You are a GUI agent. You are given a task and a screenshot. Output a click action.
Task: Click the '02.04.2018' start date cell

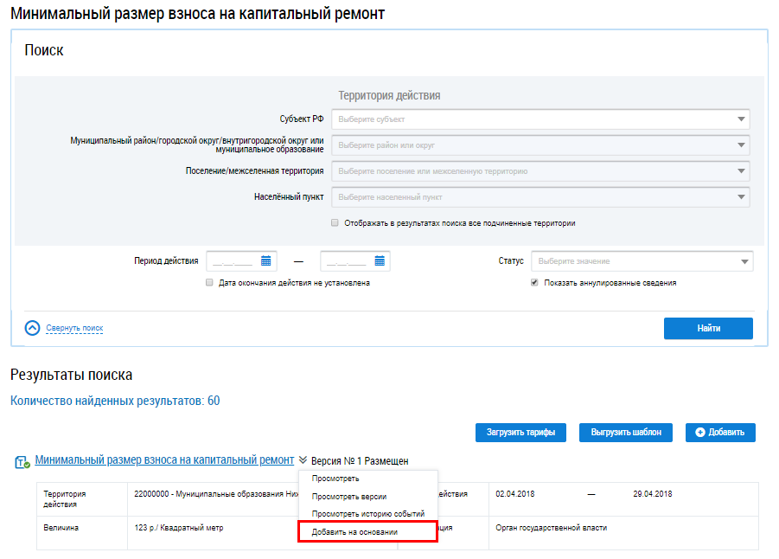(515, 494)
